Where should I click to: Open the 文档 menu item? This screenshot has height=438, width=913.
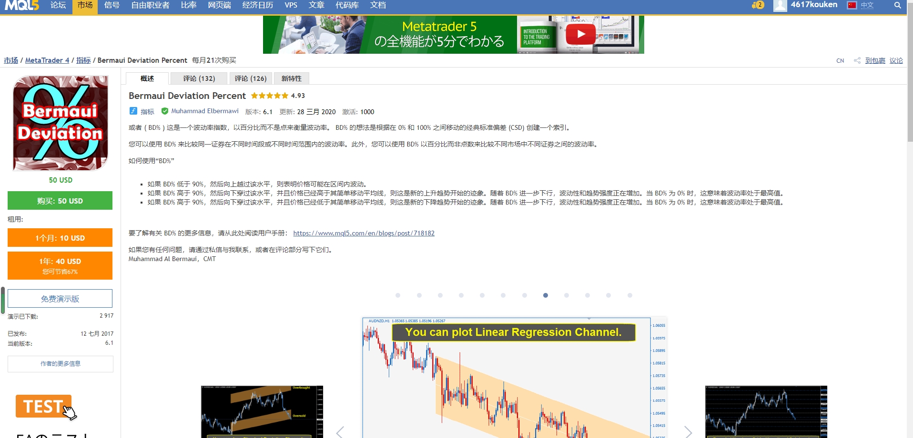click(378, 5)
